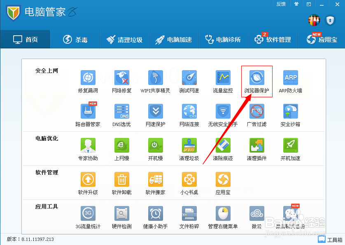
Task: Open 专家协助 expert help
Action: (x=88, y=145)
